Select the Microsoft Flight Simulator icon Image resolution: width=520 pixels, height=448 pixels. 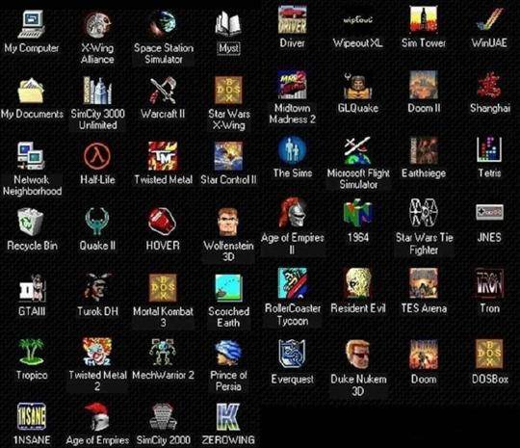pyautogui.click(x=358, y=150)
